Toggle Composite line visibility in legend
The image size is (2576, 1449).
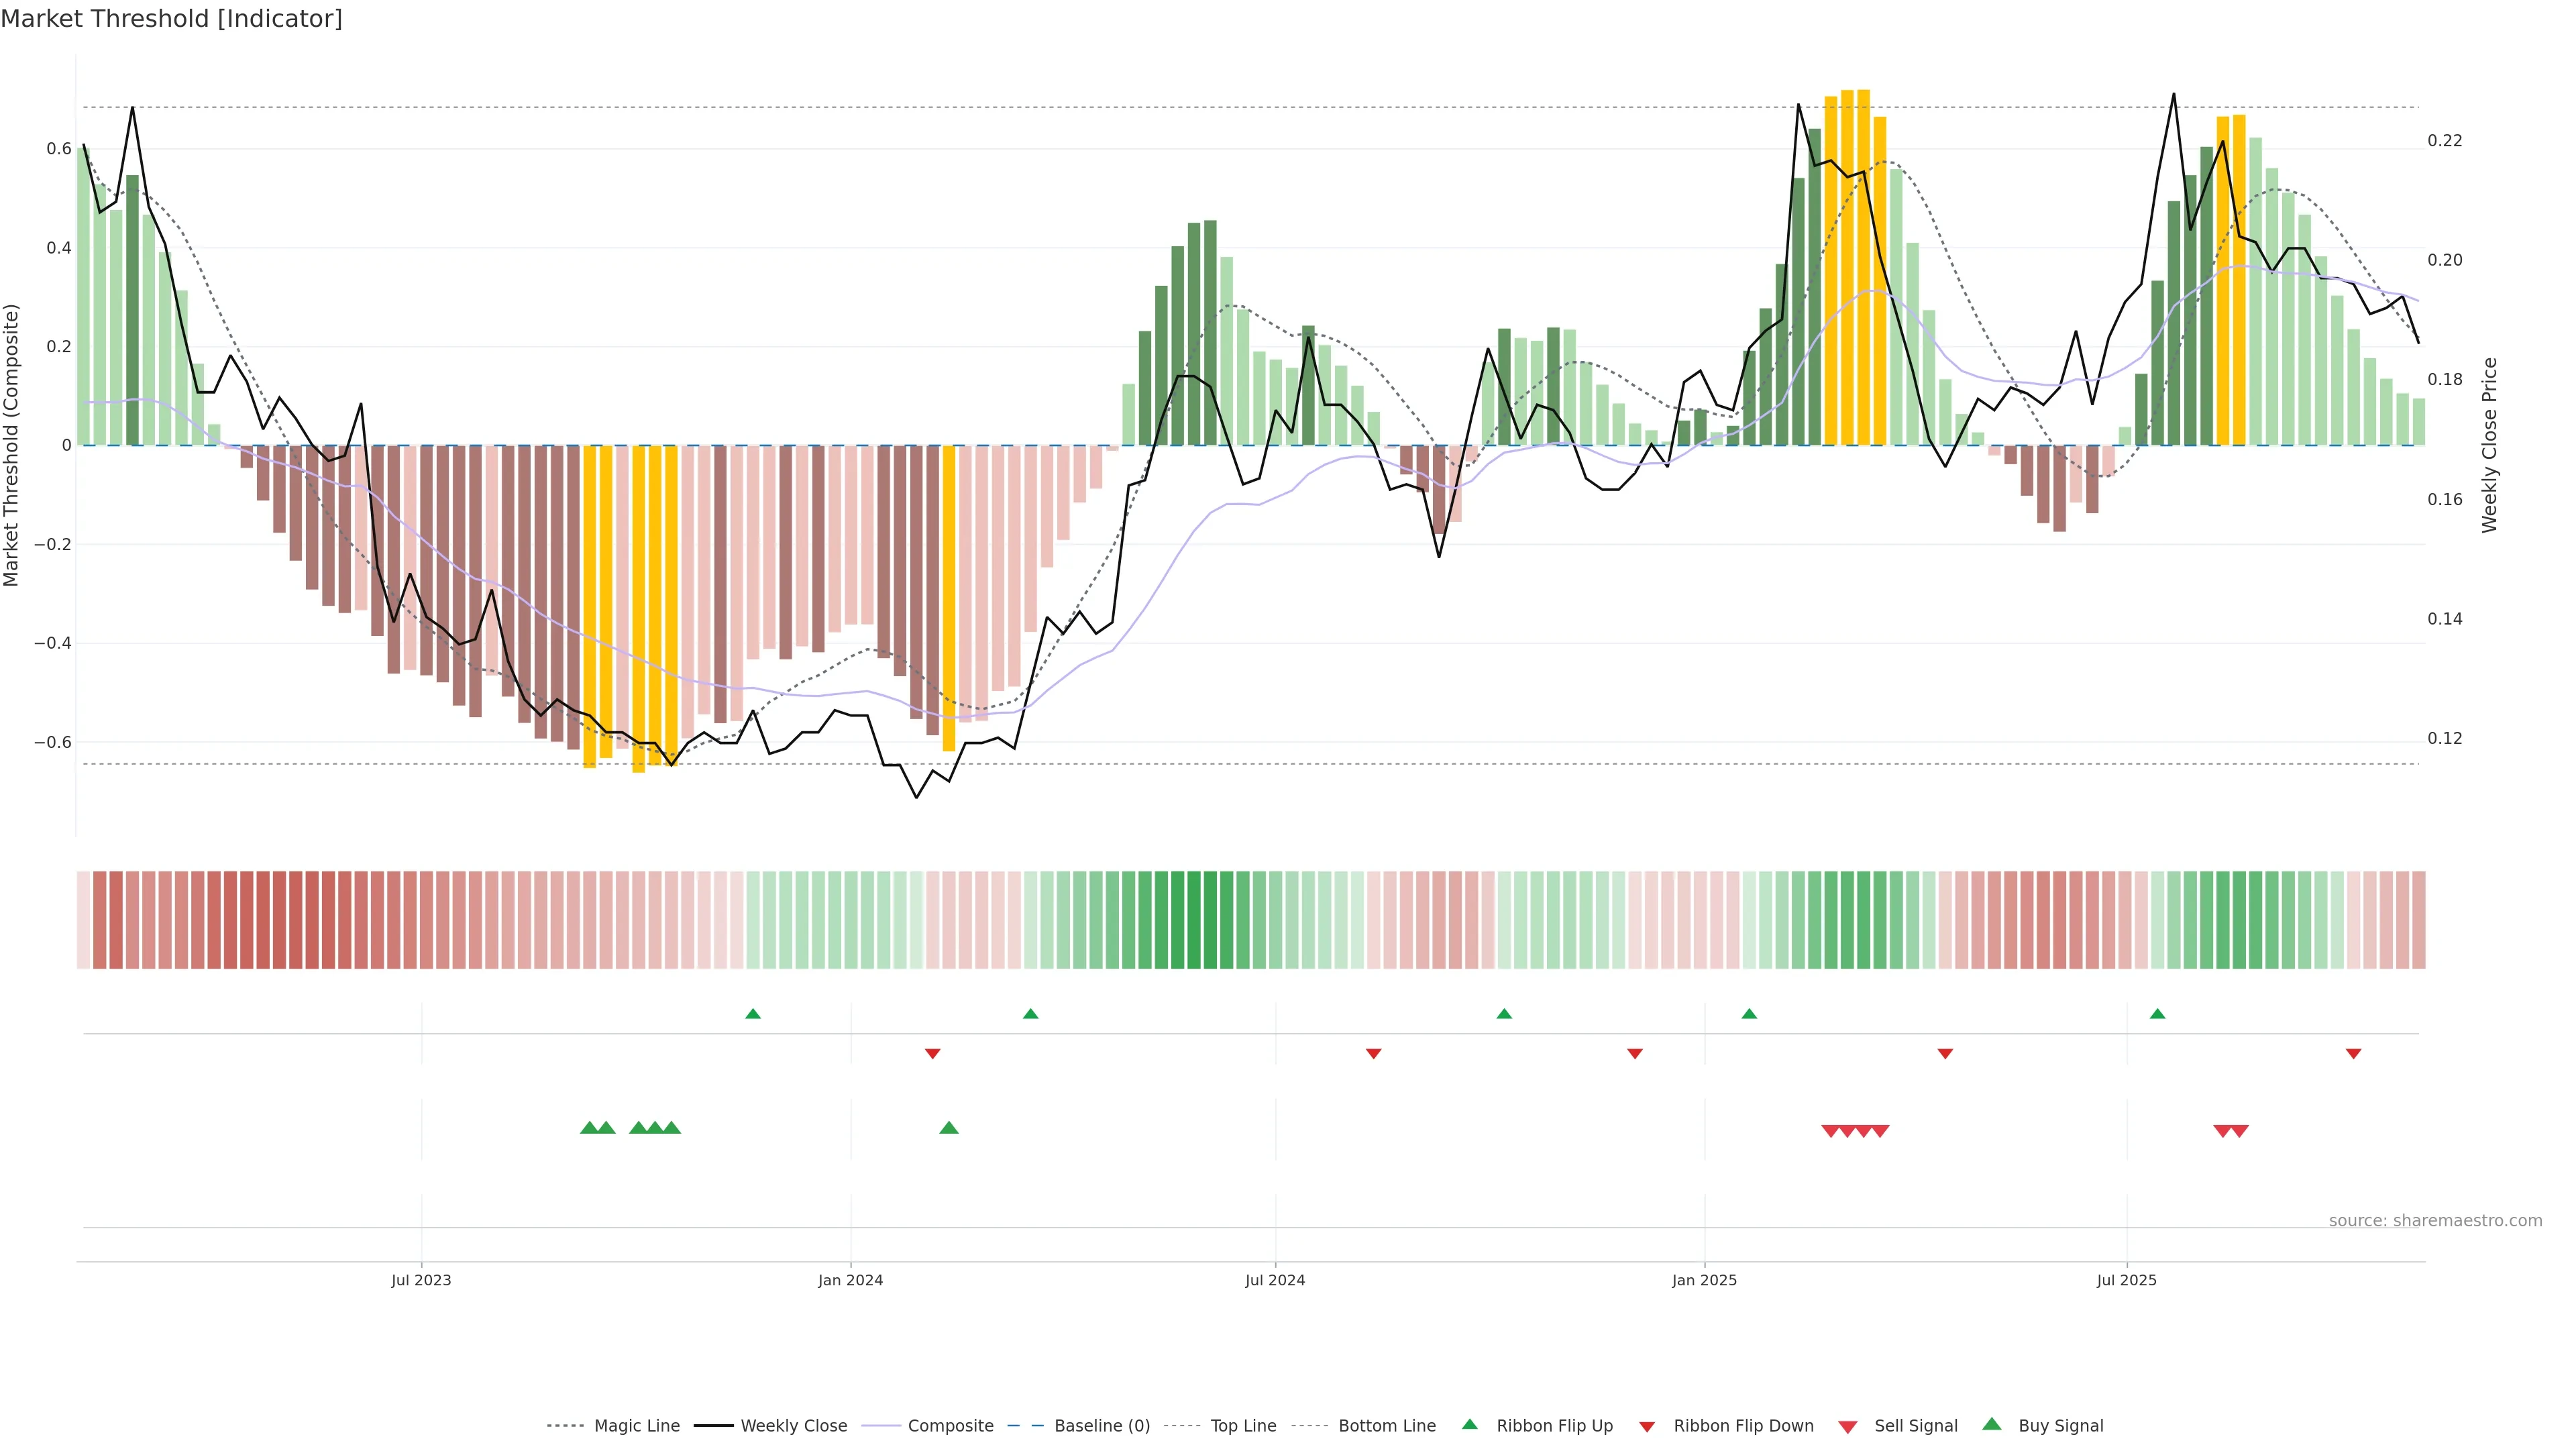pyautogui.click(x=950, y=1426)
